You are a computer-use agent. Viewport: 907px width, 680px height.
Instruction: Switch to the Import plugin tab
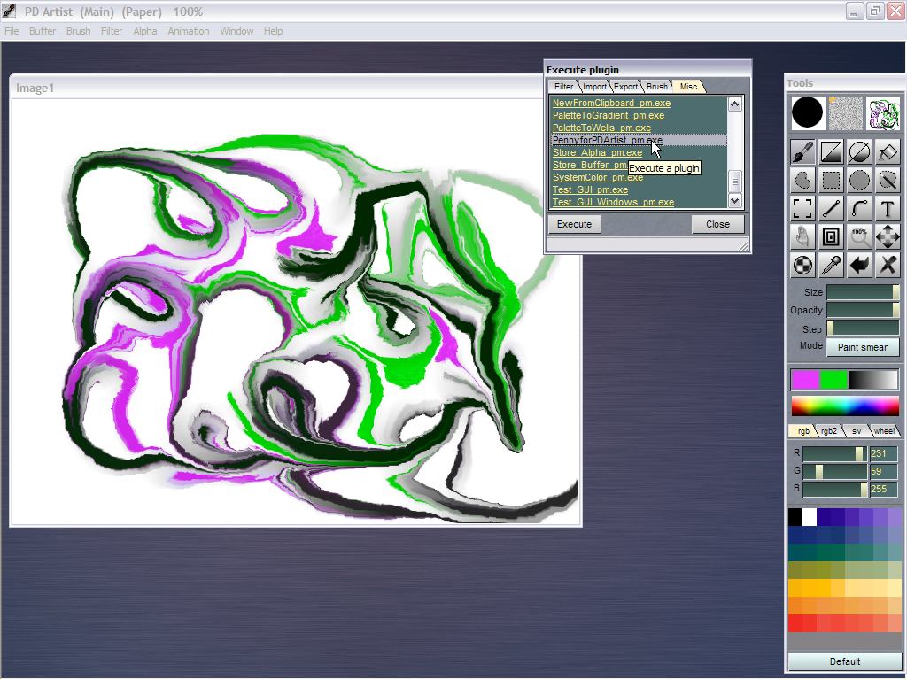tap(594, 87)
